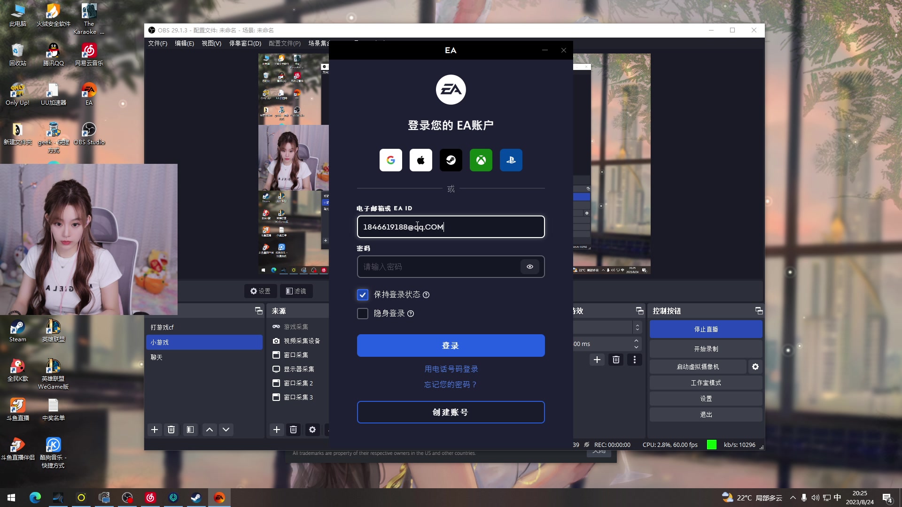This screenshot has height=507, width=902.
Task: Open the transition three-dot menu
Action: tap(635, 360)
